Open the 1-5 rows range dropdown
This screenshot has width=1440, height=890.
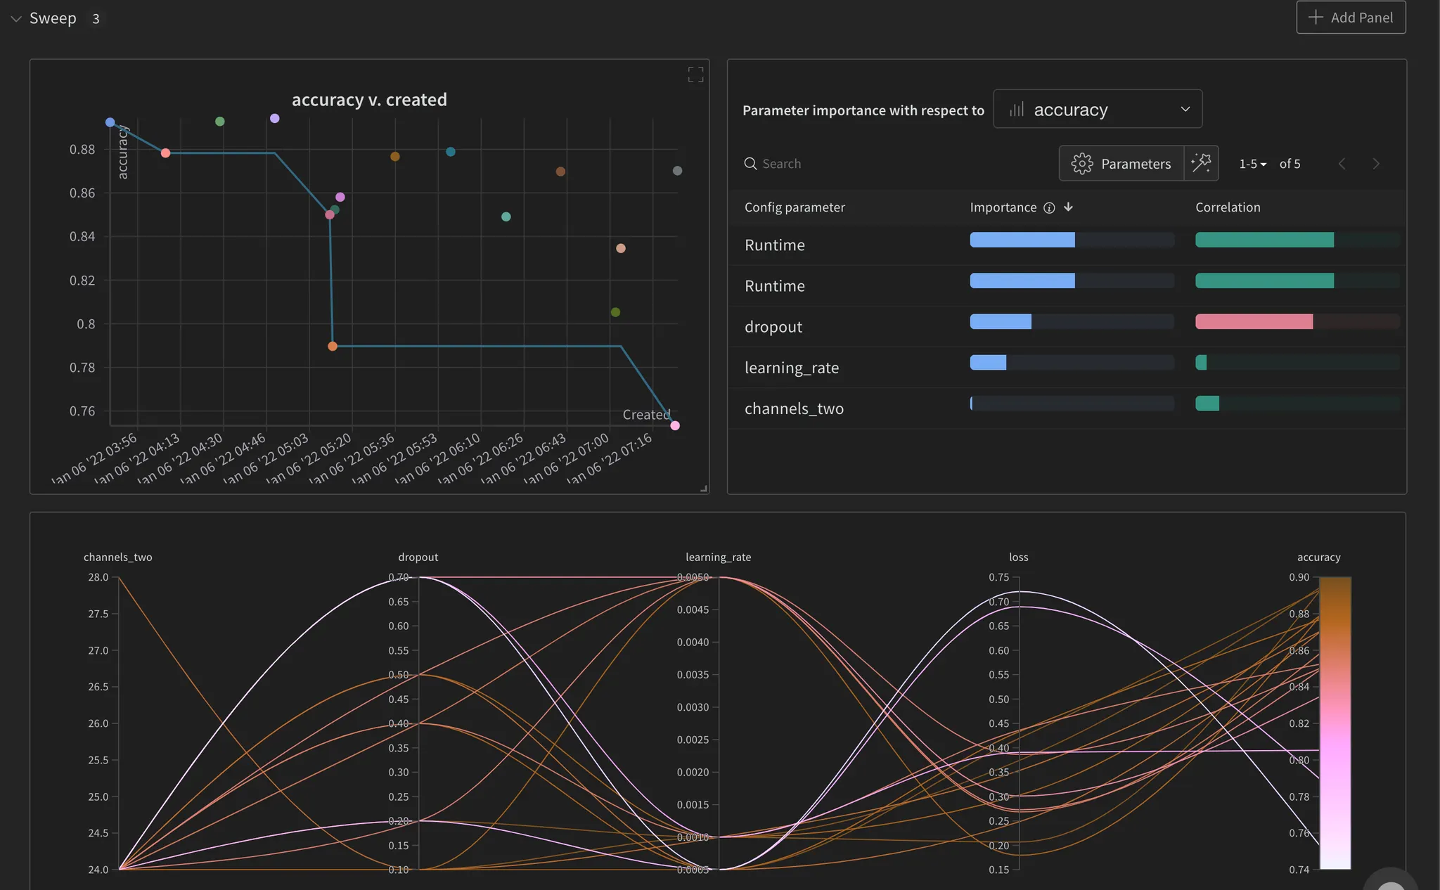[1252, 164]
